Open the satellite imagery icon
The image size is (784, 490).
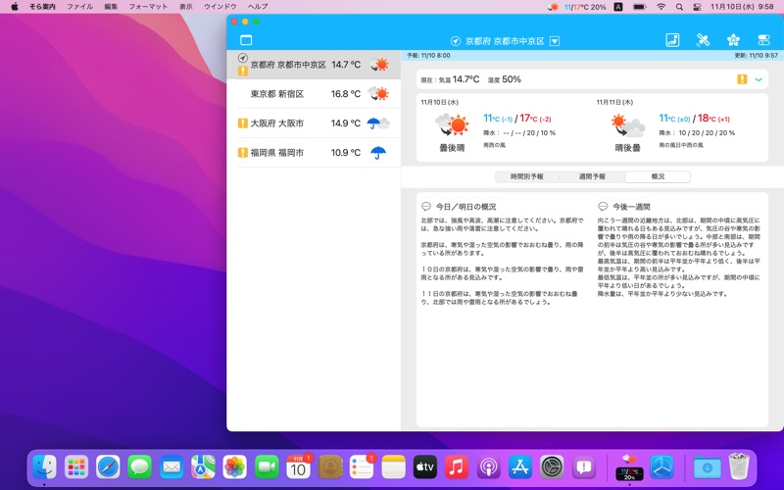[x=703, y=40]
